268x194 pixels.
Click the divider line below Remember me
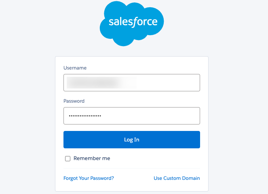132,169
